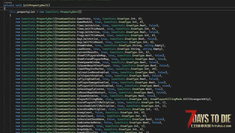Click EnemyCount identifier

84,112
